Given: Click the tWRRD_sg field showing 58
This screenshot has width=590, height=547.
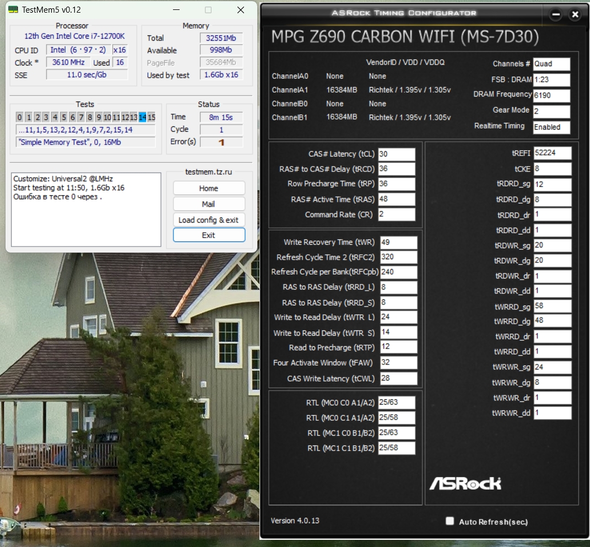Looking at the screenshot, I should 553,306.
